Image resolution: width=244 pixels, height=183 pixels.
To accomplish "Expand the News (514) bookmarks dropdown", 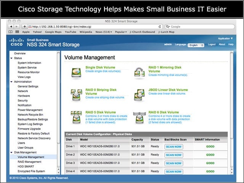I will pos(104,32).
